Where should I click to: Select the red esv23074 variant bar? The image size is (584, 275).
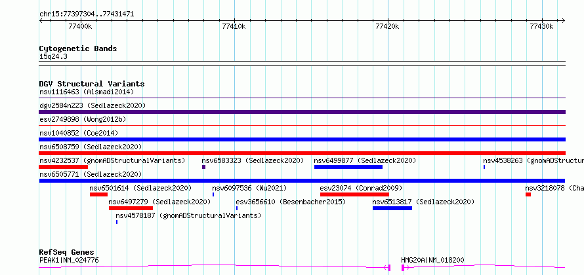tap(354, 194)
